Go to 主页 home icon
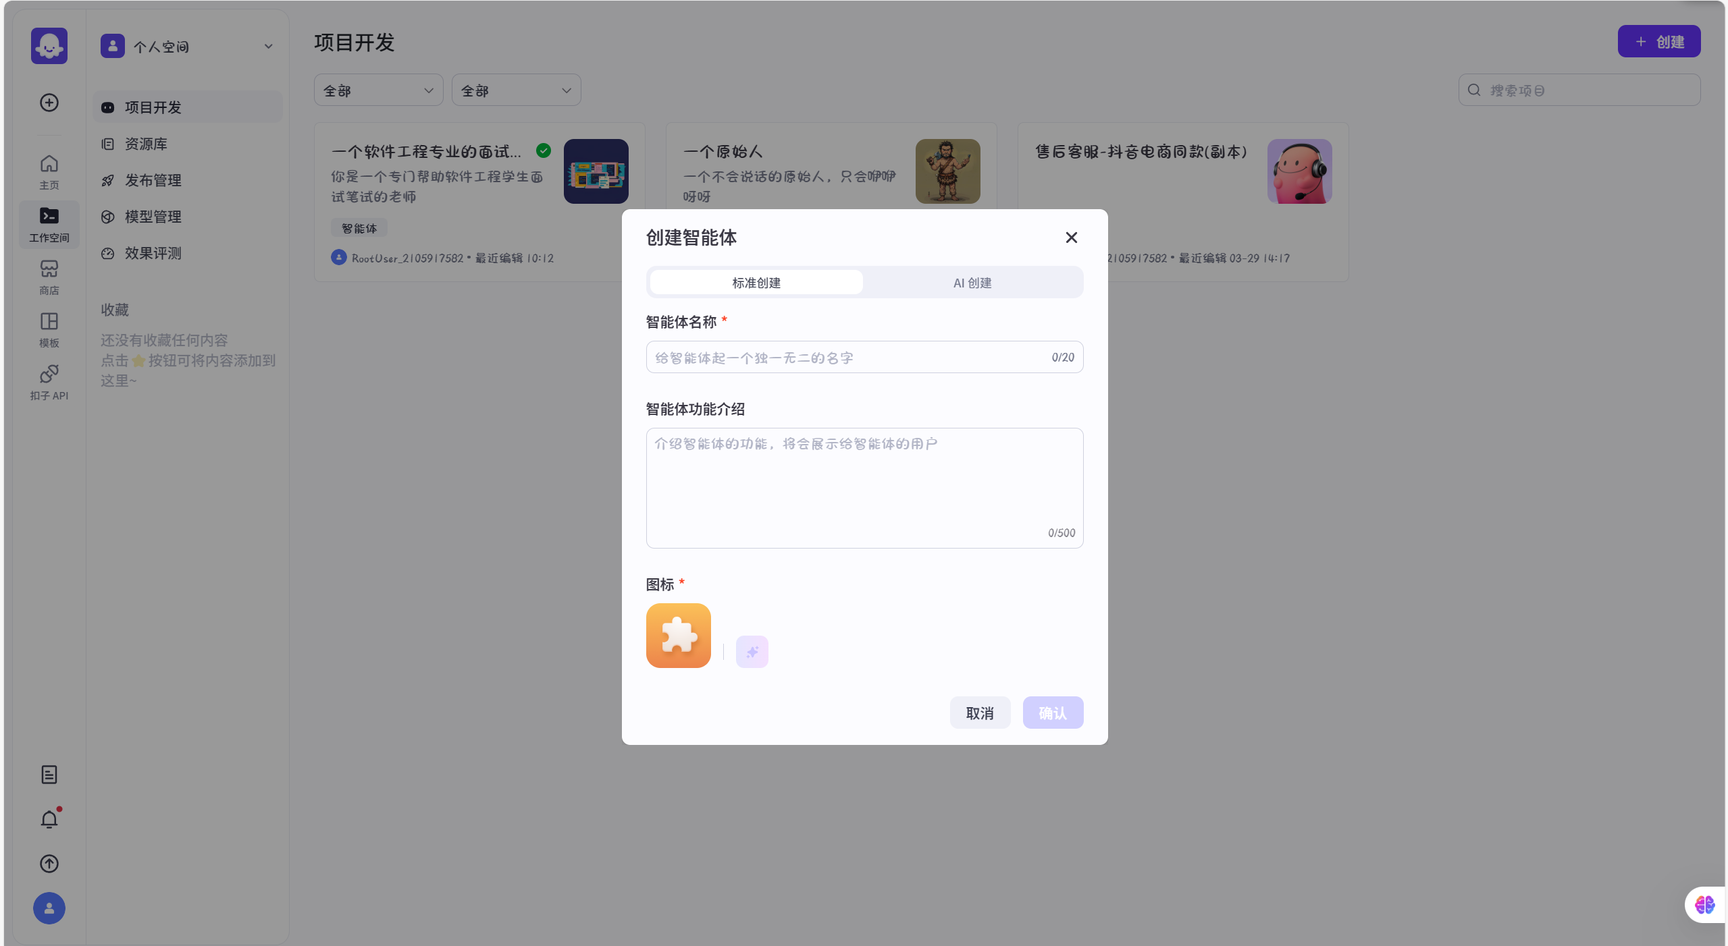Viewport: 1728px width, 946px height. [x=49, y=171]
